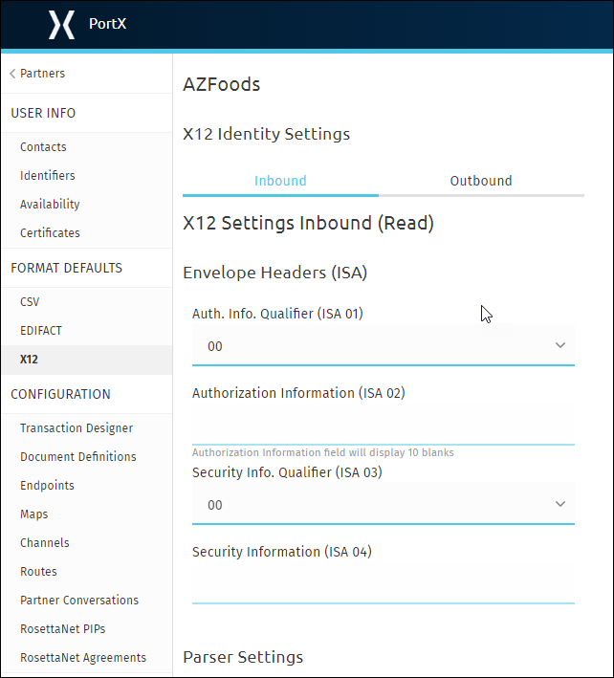Image resolution: width=614 pixels, height=678 pixels.
Task: Open Transaction Designer
Action: click(77, 428)
